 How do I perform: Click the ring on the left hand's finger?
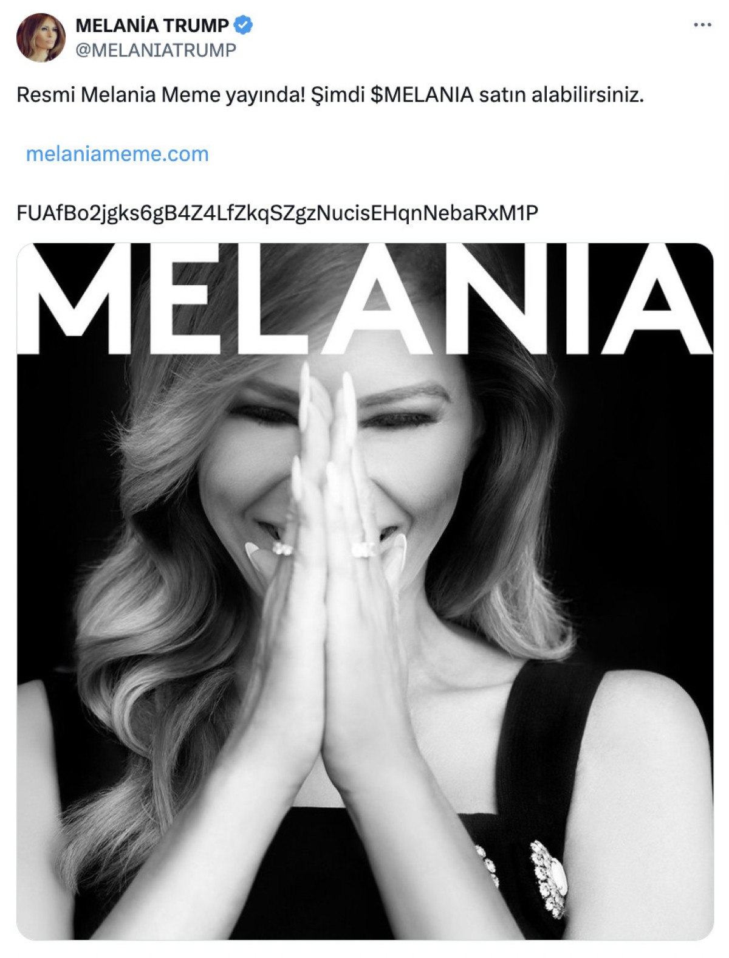(282, 549)
